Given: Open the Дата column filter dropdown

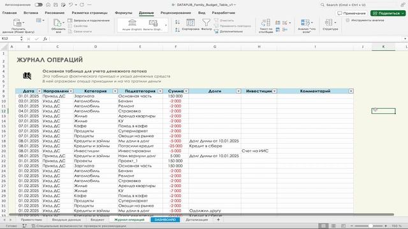Looking at the screenshot, I should coord(40,91).
